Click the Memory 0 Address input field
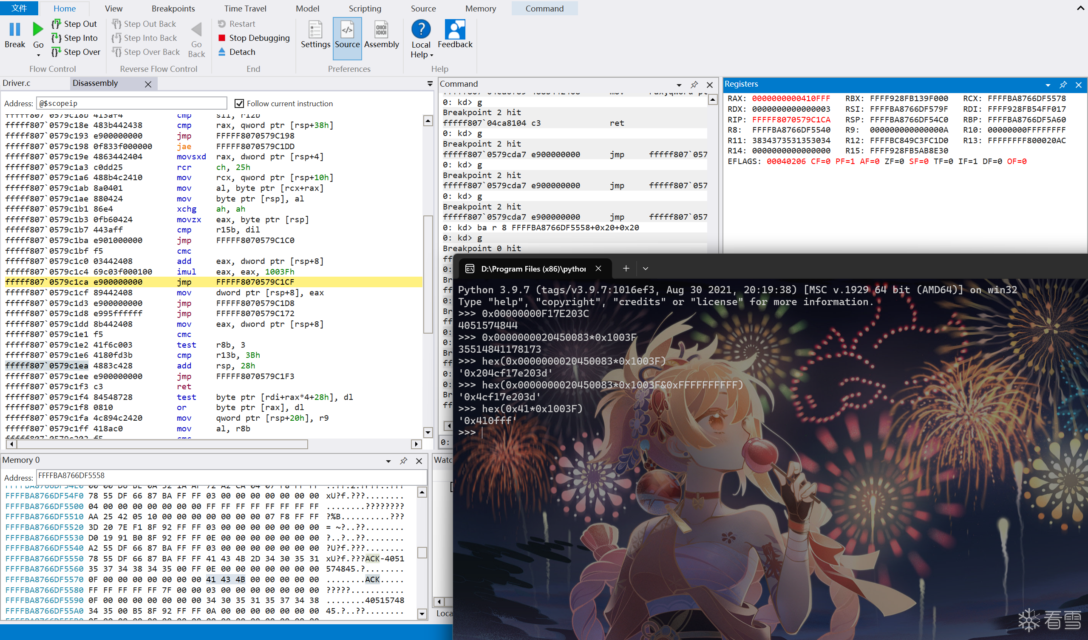 click(x=232, y=476)
